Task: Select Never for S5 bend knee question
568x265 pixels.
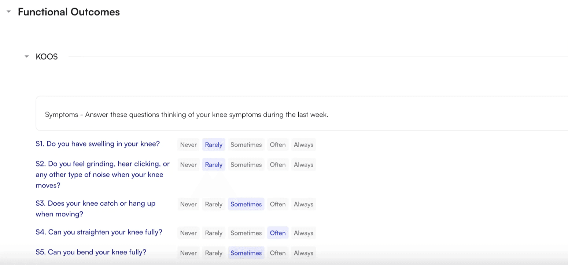Action: pyautogui.click(x=188, y=253)
